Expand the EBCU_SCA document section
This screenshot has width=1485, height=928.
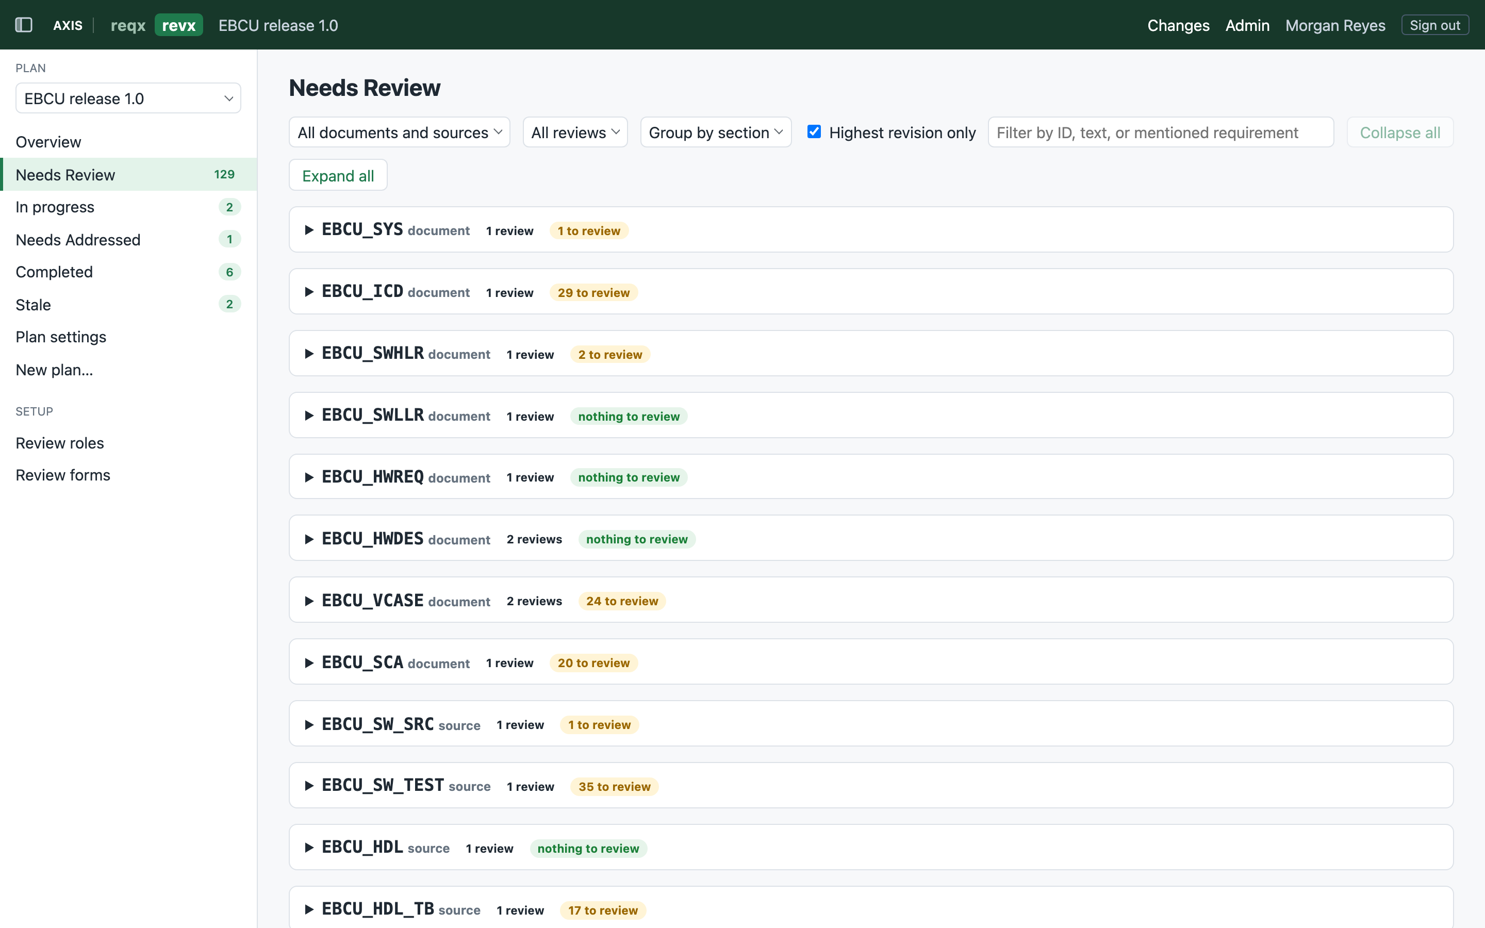click(871, 662)
